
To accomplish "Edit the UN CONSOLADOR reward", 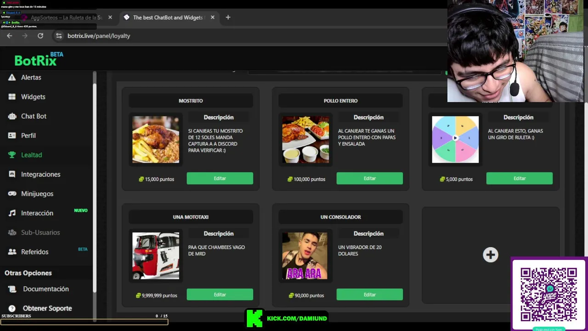I will pos(369,295).
